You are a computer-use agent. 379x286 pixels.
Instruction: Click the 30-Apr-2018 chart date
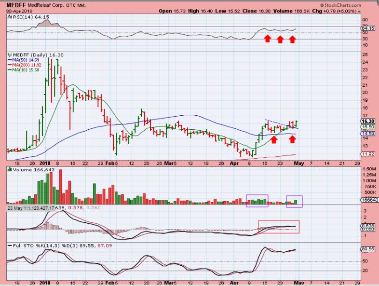point(19,11)
